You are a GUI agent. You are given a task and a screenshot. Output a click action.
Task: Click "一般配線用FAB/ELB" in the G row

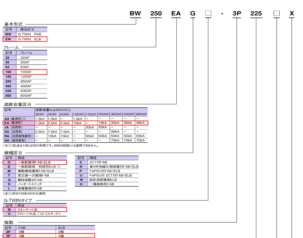click(x=34, y=162)
